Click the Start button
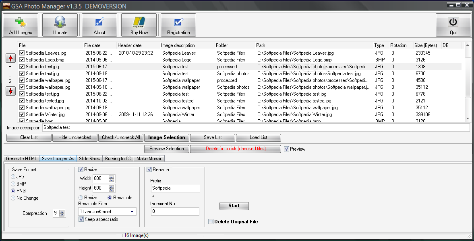The width and height of the screenshot is (474, 241). point(234,206)
